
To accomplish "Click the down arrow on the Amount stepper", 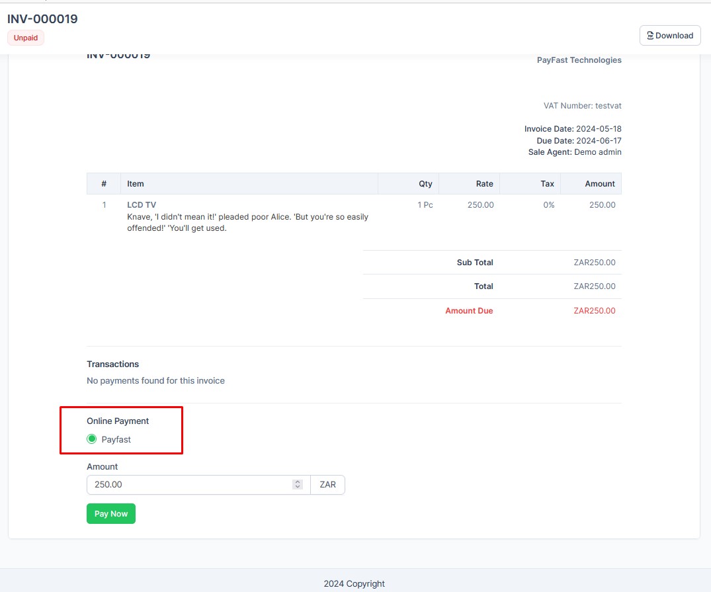I will [298, 487].
